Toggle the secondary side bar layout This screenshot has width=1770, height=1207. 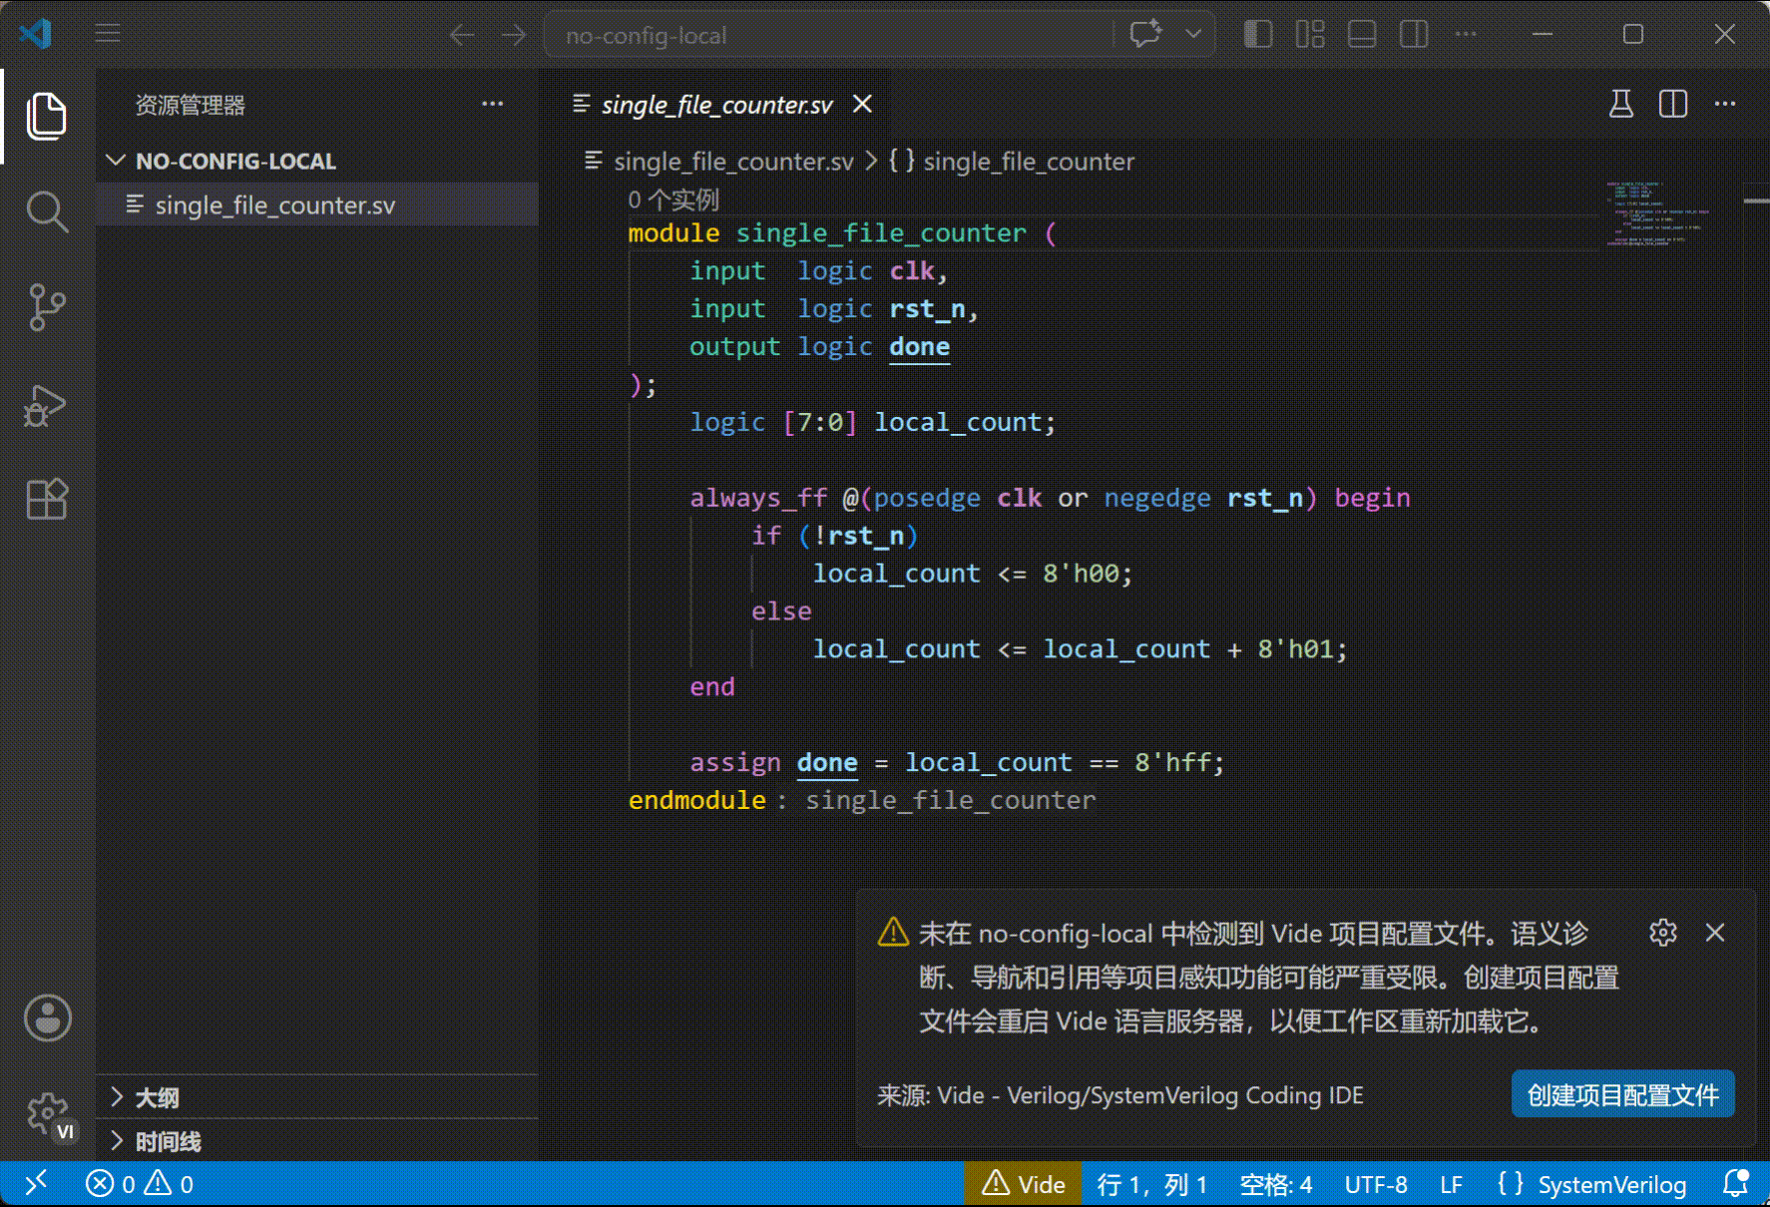coord(1414,35)
